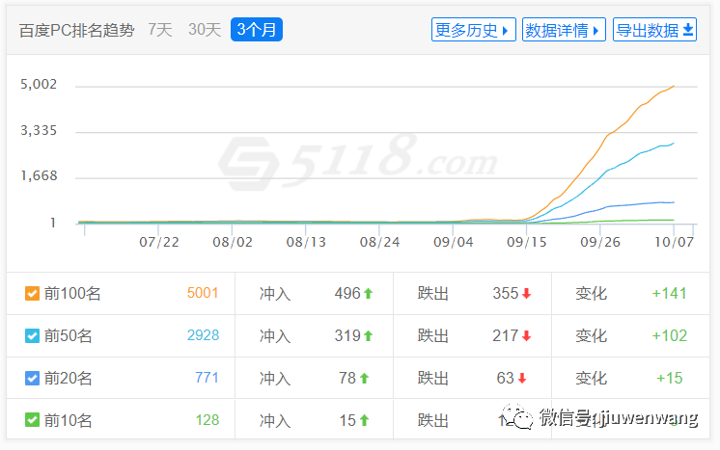
Task: Click red down arrow beside 217
Action: click(526, 336)
